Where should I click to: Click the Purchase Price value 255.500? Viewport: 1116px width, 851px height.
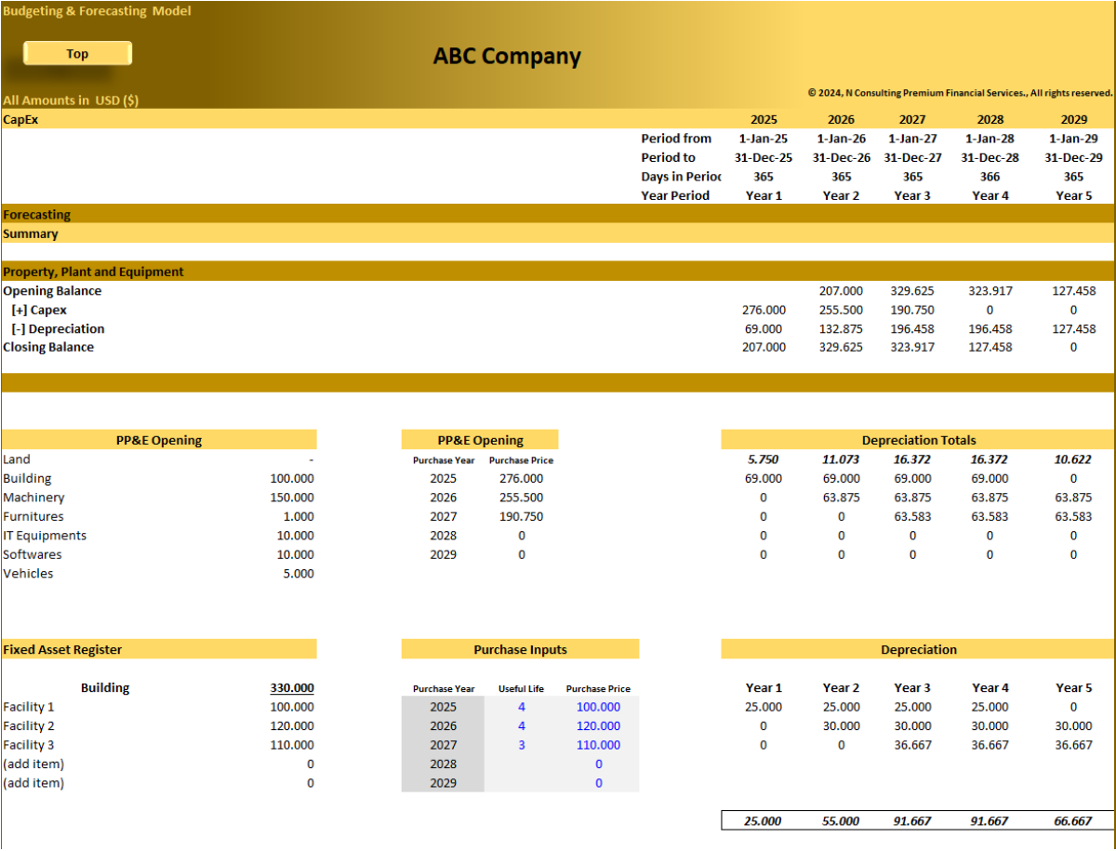(522, 498)
